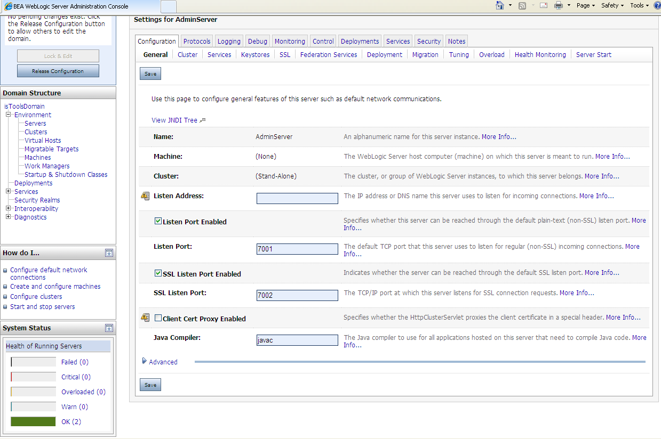Open the Debug tab

[x=258, y=41]
